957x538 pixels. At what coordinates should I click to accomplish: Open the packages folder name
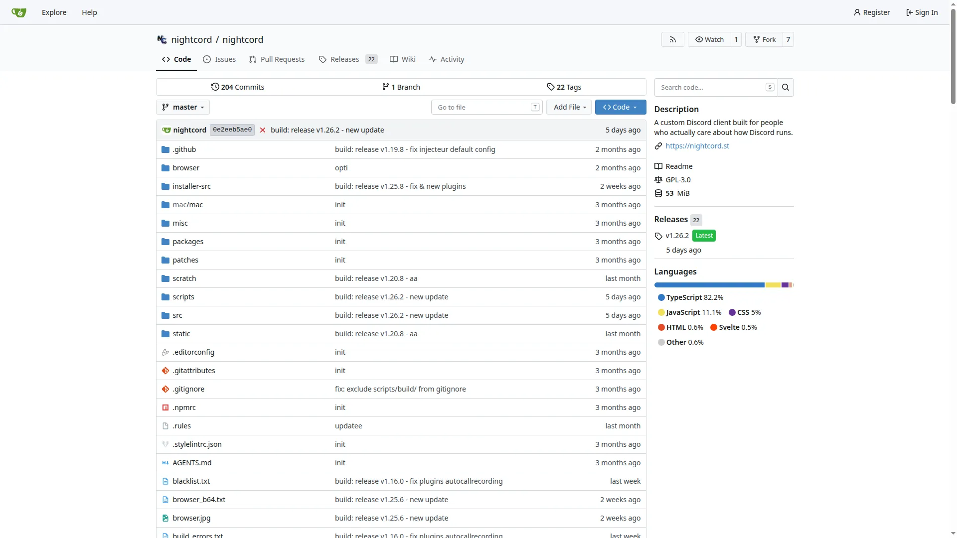click(x=188, y=242)
